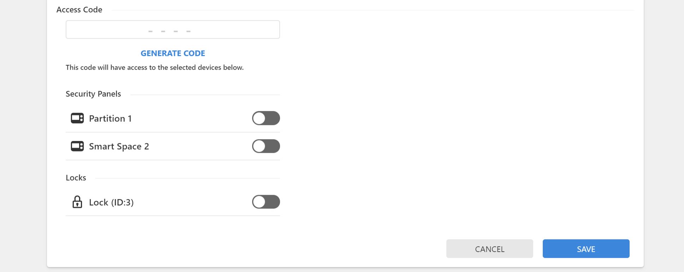Image resolution: width=684 pixels, height=272 pixels.
Task: Focus the Access Code input field
Action: [x=173, y=29]
